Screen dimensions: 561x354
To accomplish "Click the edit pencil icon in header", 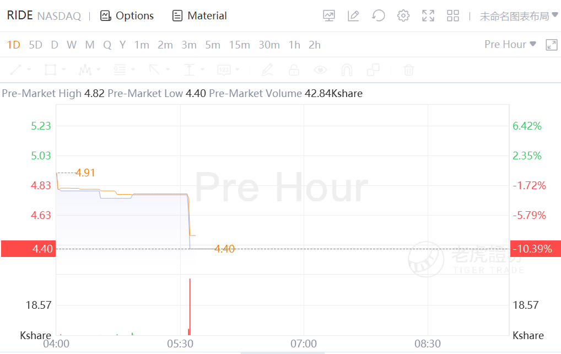I will 353,16.
